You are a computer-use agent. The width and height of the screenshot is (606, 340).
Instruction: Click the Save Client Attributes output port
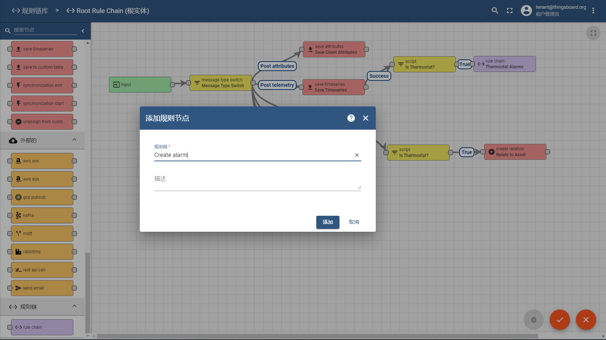click(x=366, y=49)
